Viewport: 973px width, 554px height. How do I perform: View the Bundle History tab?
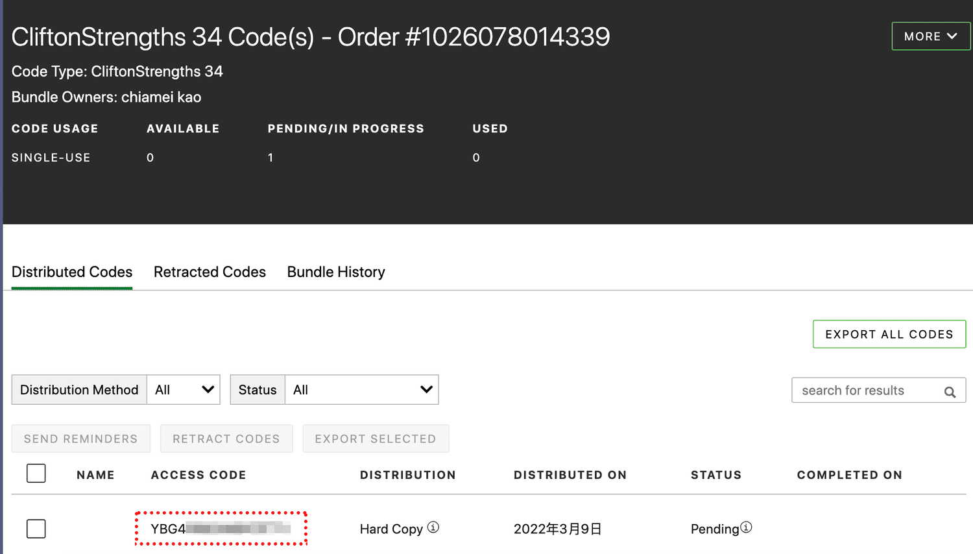(x=336, y=272)
